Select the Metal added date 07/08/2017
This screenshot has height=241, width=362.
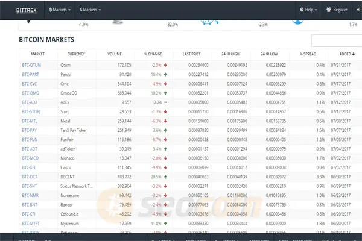click(341, 121)
